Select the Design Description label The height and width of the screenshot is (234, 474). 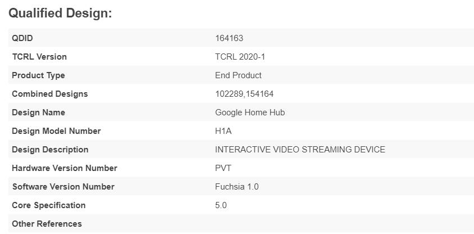(50, 150)
